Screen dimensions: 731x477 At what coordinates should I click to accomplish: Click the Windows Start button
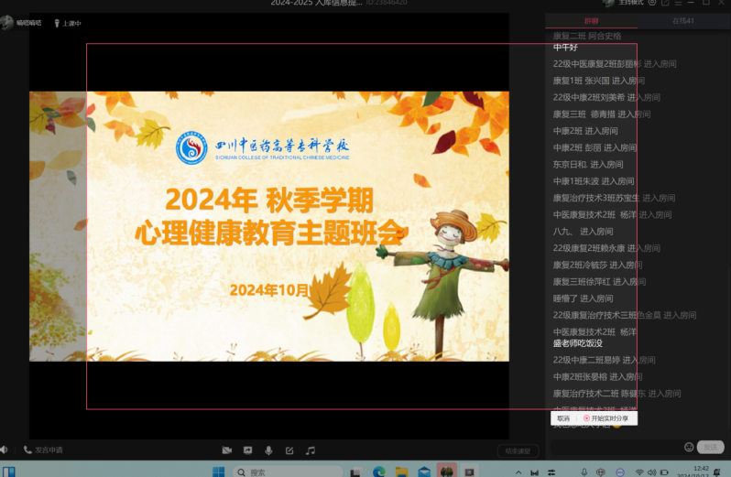(x=219, y=472)
